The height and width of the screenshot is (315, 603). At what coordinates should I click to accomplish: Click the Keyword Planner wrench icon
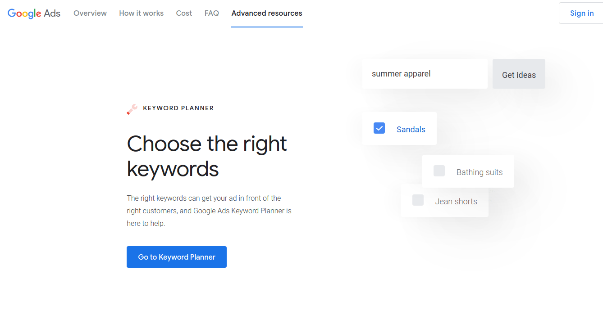click(x=132, y=109)
